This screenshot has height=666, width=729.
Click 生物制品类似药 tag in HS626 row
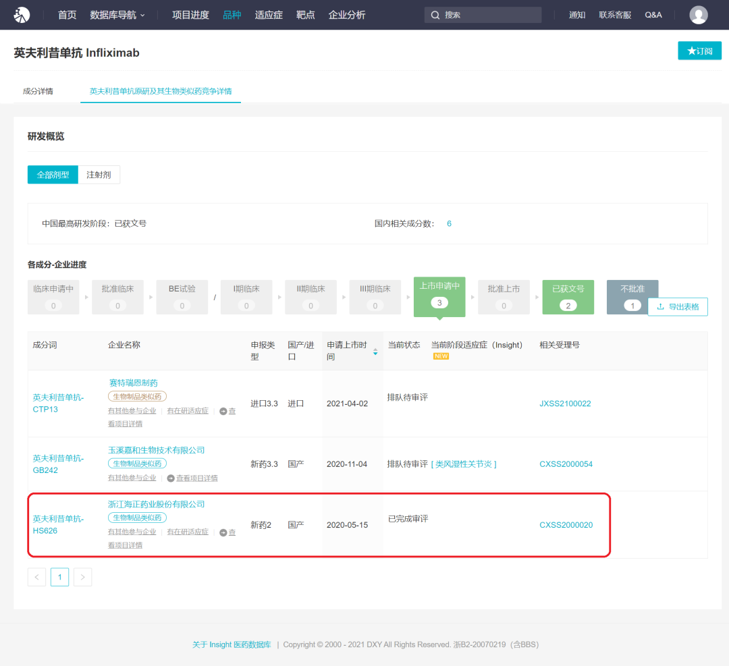tap(137, 518)
